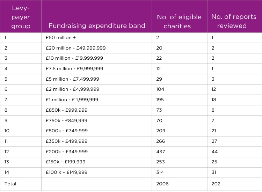Select the 'Total' row label
262x192 pixels.
tap(10, 184)
